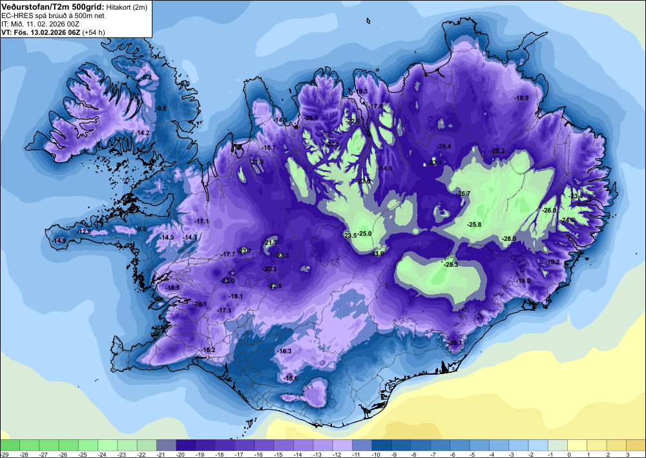Select the -23.5 temperature label
The width and height of the screenshot is (646, 458).
349,236
